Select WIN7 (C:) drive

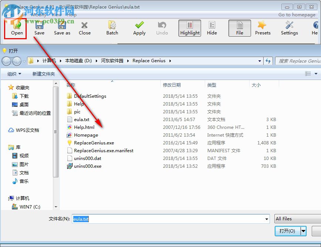(30, 207)
